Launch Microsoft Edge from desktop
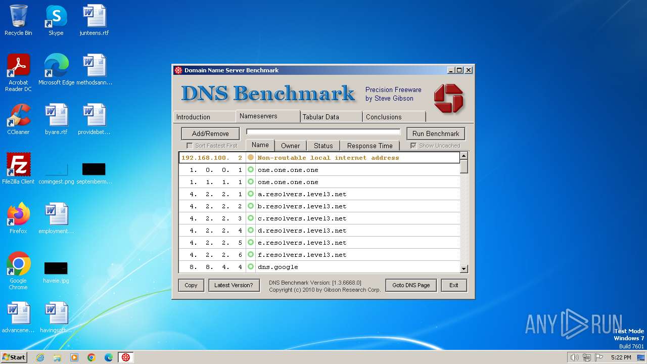The height and width of the screenshot is (364, 647). point(56,70)
